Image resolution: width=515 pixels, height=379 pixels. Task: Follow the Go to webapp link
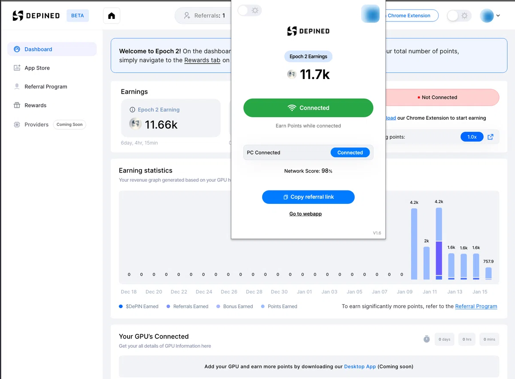pyautogui.click(x=306, y=214)
